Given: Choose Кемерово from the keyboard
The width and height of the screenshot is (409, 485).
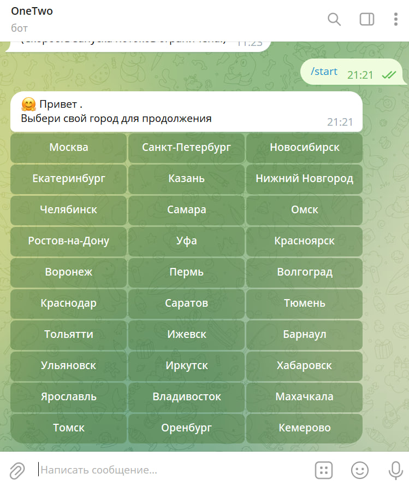Looking at the screenshot, I should click(304, 428).
